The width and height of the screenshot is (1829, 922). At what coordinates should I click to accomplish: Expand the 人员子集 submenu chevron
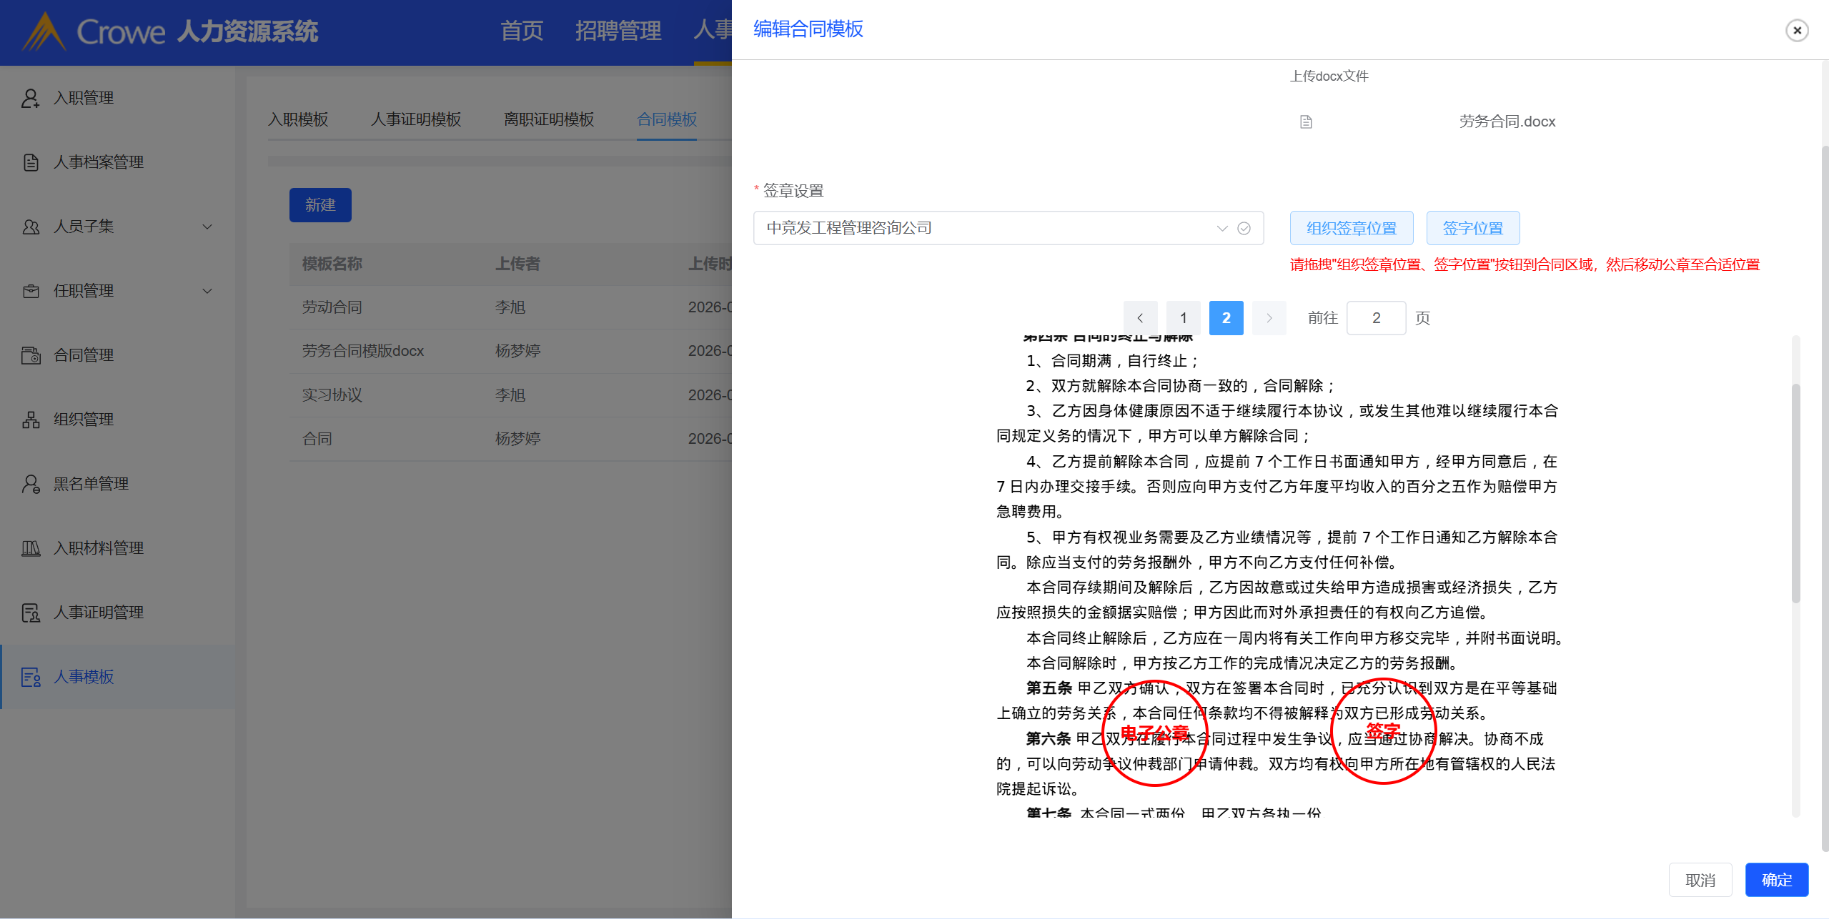click(x=207, y=227)
